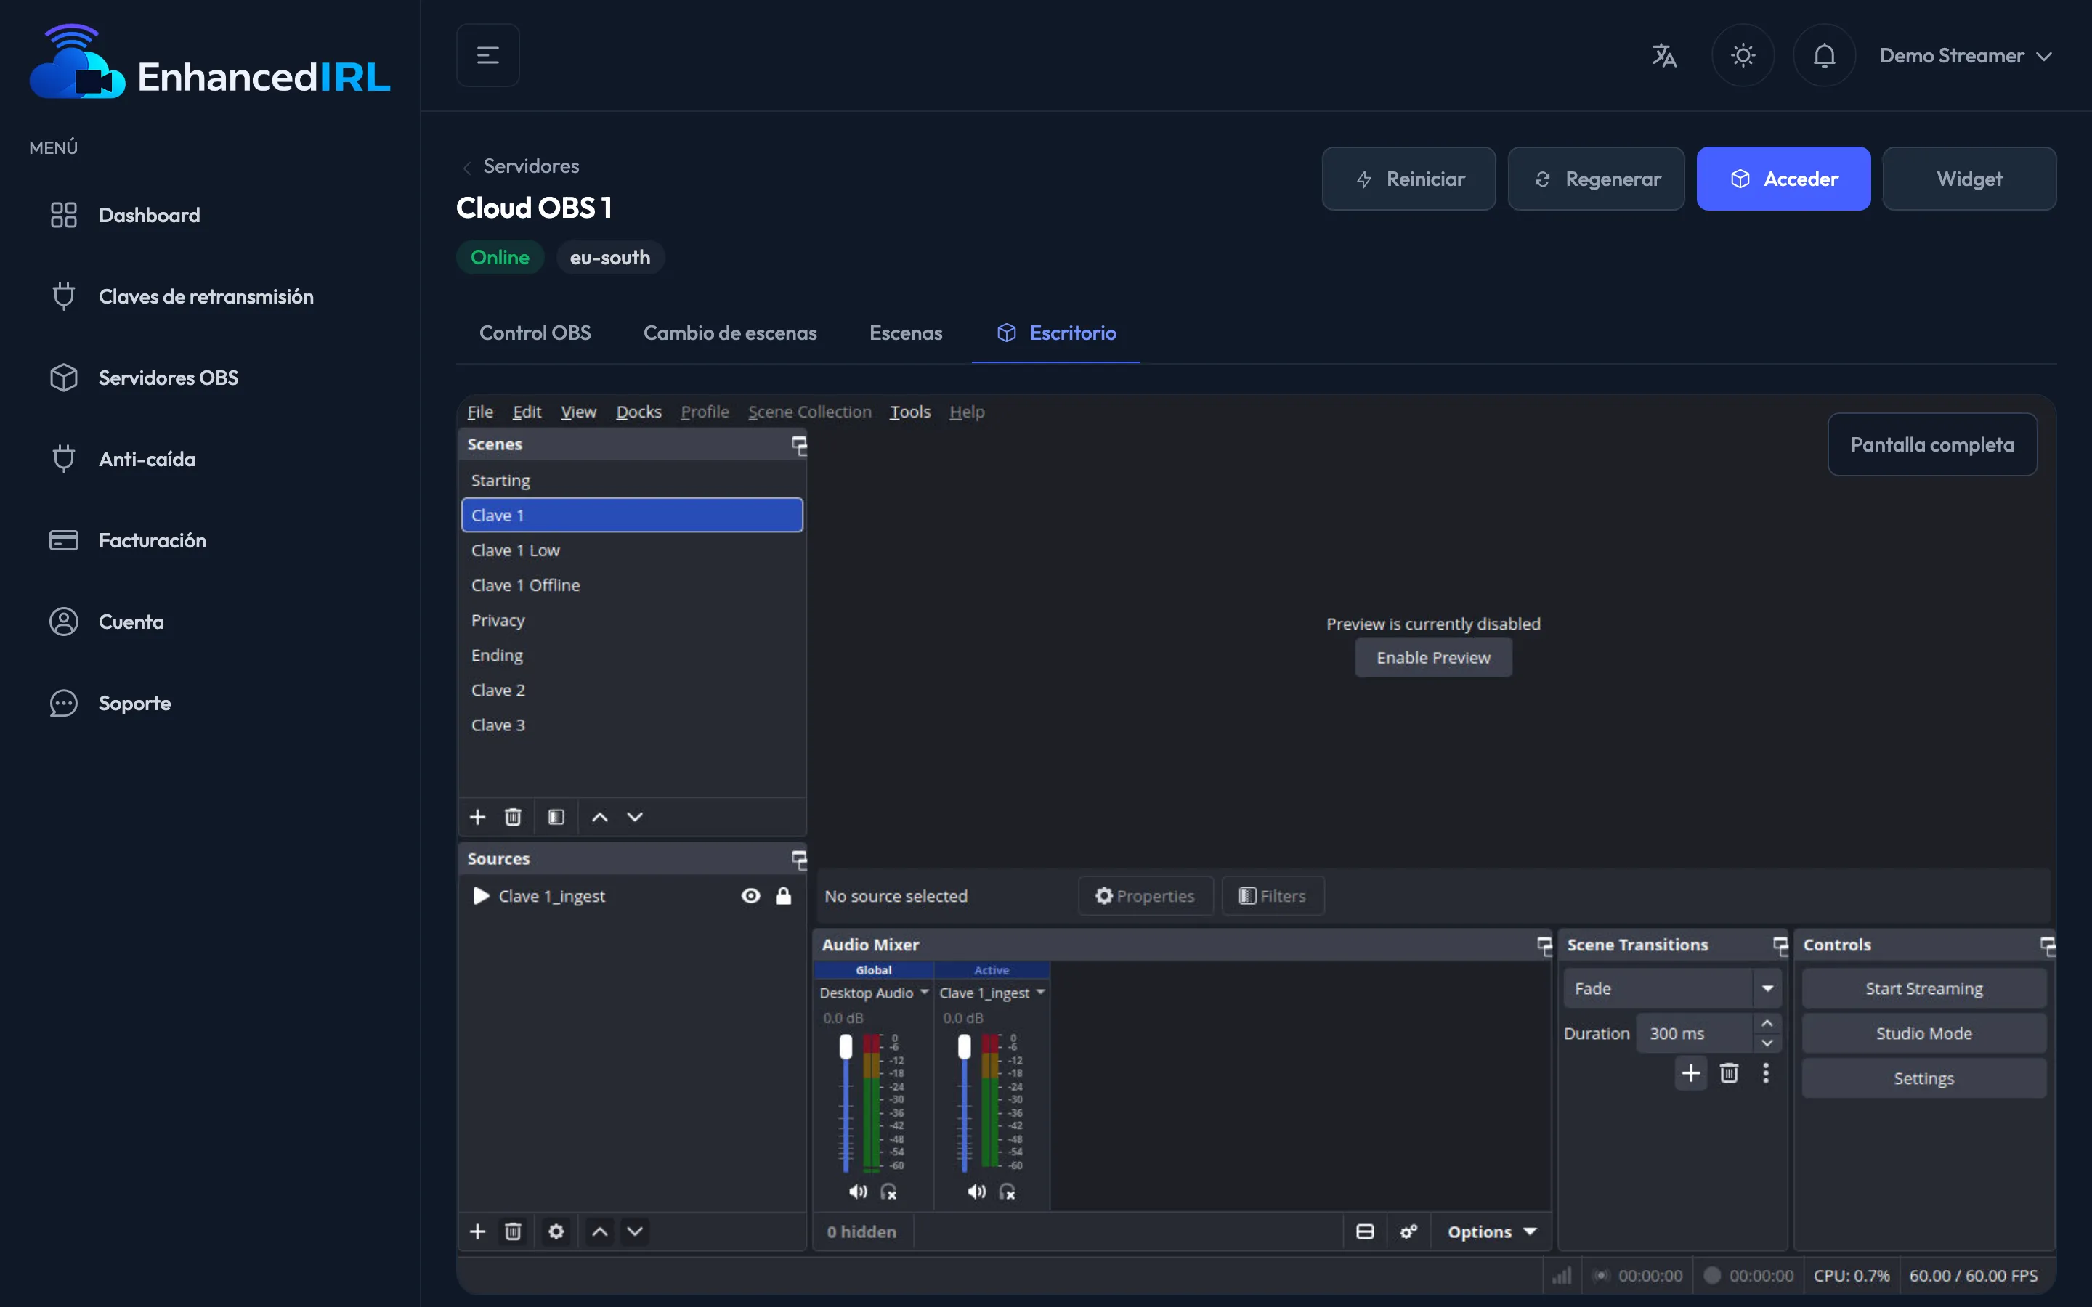This screenshot has width=2092, height=1307.
Task: Switch to the Control OBS tab
Action: tap(535, 333)
